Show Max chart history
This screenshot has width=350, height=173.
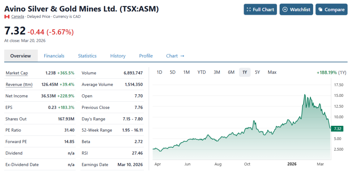272,72
